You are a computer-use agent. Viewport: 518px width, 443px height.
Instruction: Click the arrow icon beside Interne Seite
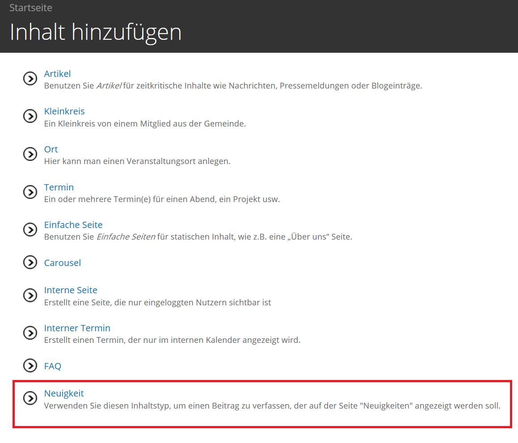30,295
